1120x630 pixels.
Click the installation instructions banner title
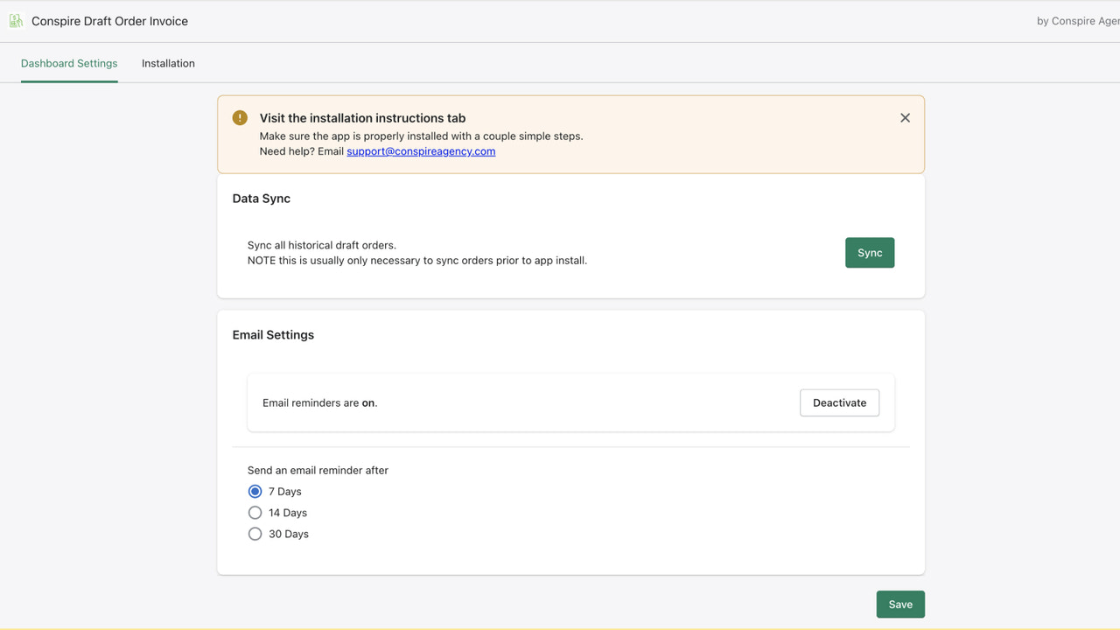362,117
